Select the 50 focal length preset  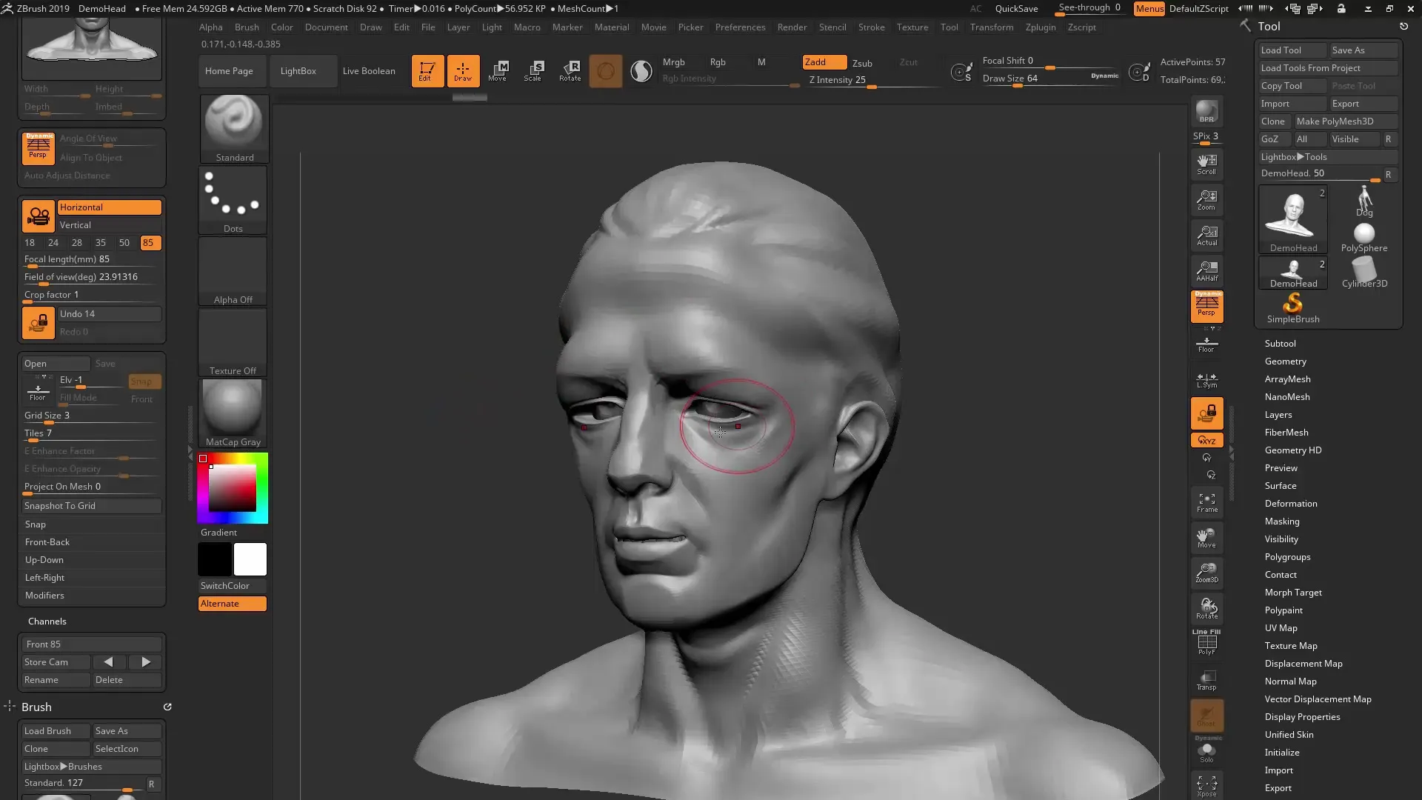click(124, 243)
